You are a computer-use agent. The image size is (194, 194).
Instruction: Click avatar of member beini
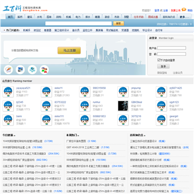8,120
